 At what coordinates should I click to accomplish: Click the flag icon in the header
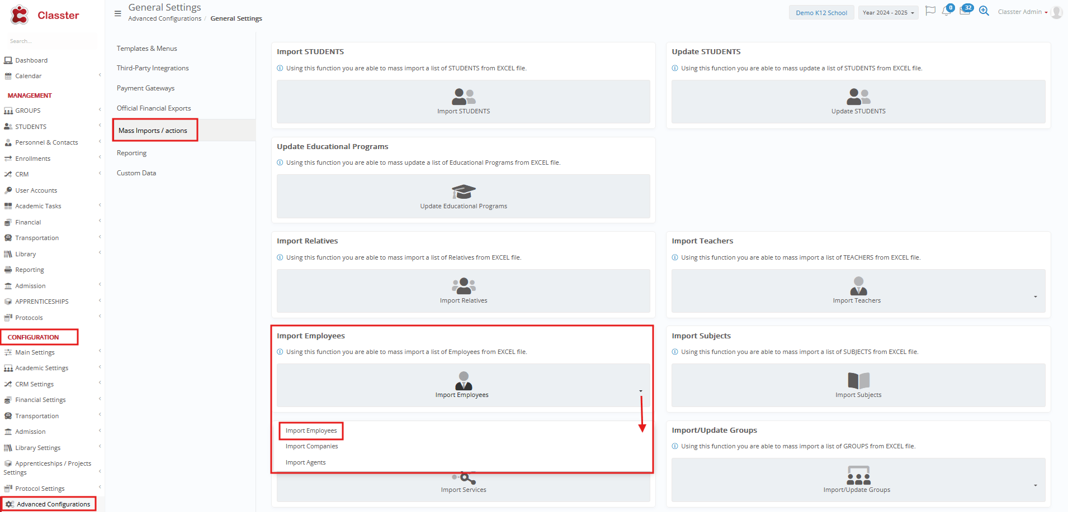pyautogui.click(x=930, y=11)
